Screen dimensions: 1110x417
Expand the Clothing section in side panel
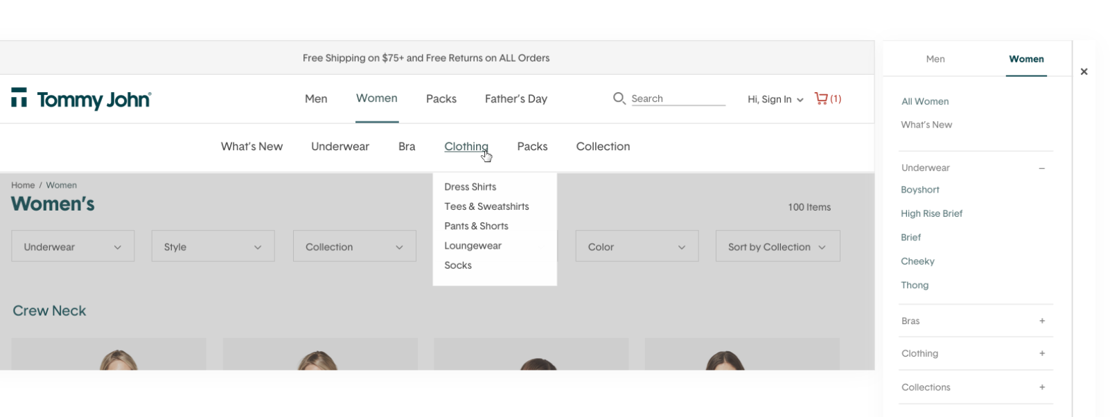click(x=1041, y=353)
